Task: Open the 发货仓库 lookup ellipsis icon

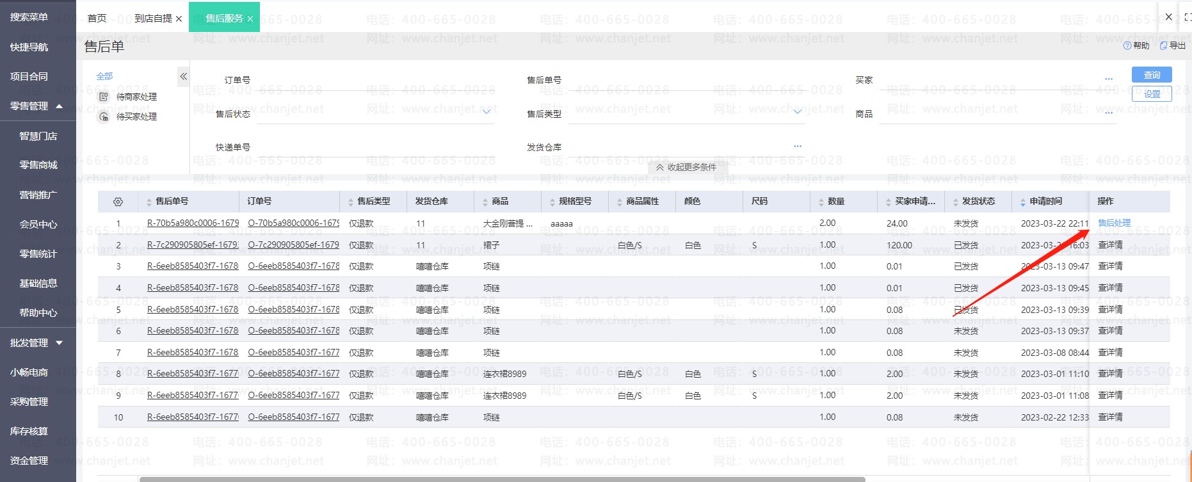Action: click(798, 147)
